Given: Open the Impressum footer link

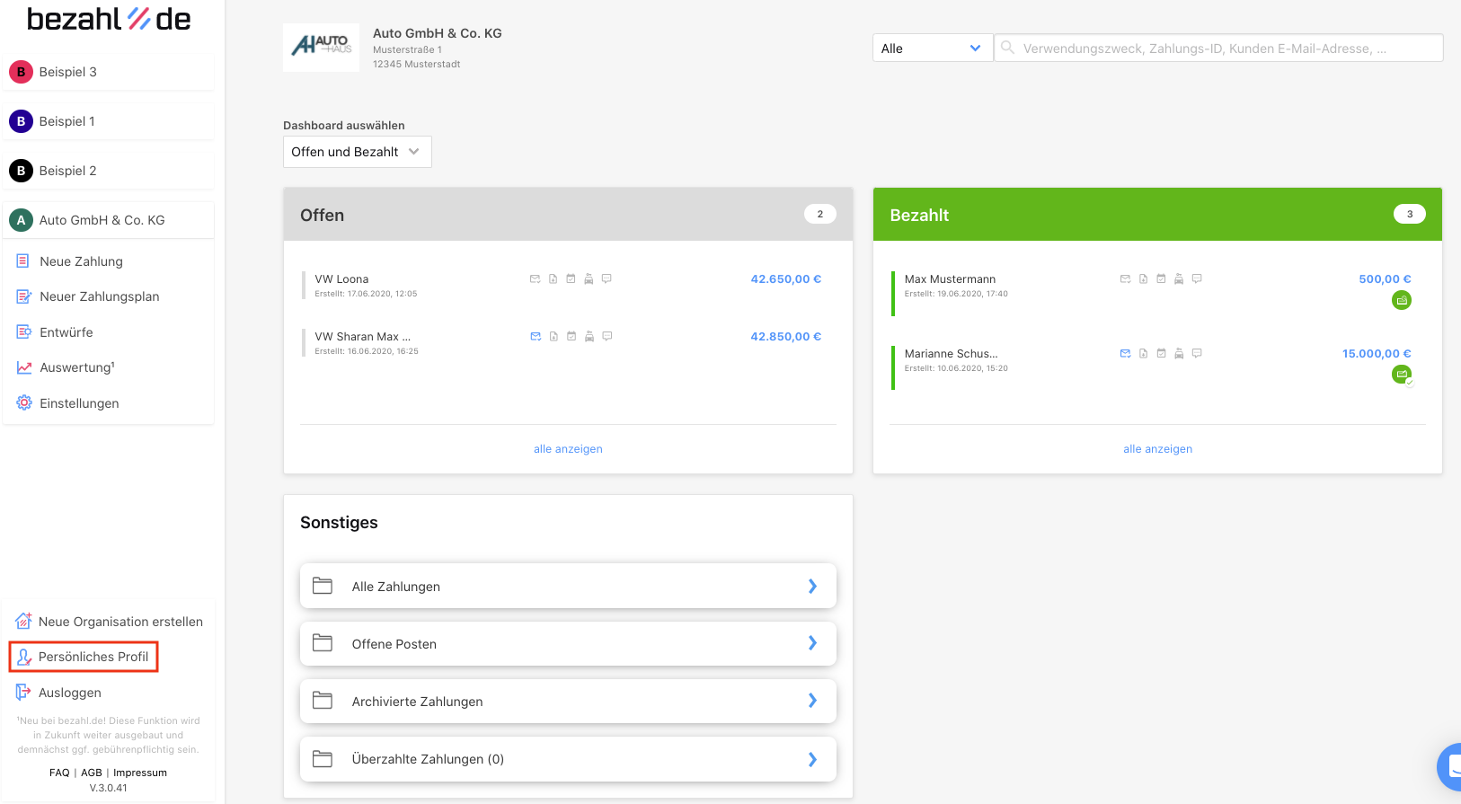Looking at the screenshot, I should click(x=140, y=773).
